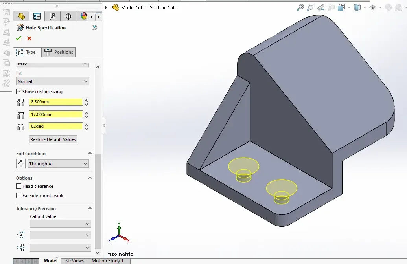Open the Callout value dropdown
This screenshot has height=264, width=407.
click(x=60, y=224)
